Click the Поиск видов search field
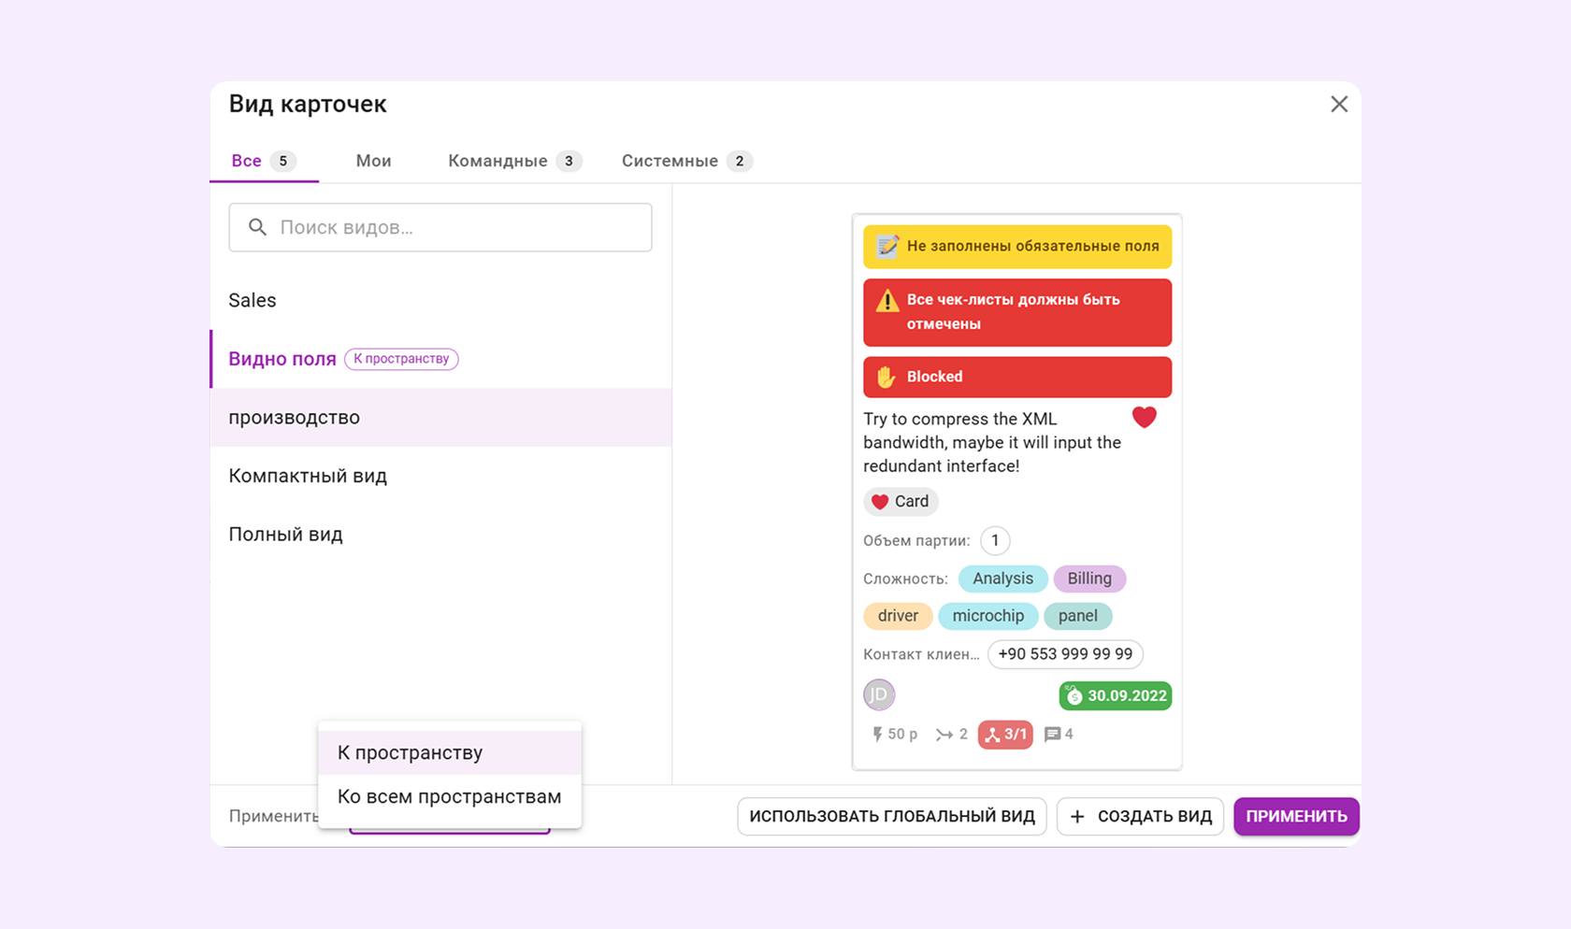This screenshot has width=1571, height=929. (x=440, y=227)
